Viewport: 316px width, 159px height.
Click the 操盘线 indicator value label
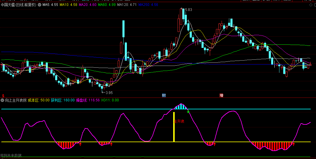88,100
